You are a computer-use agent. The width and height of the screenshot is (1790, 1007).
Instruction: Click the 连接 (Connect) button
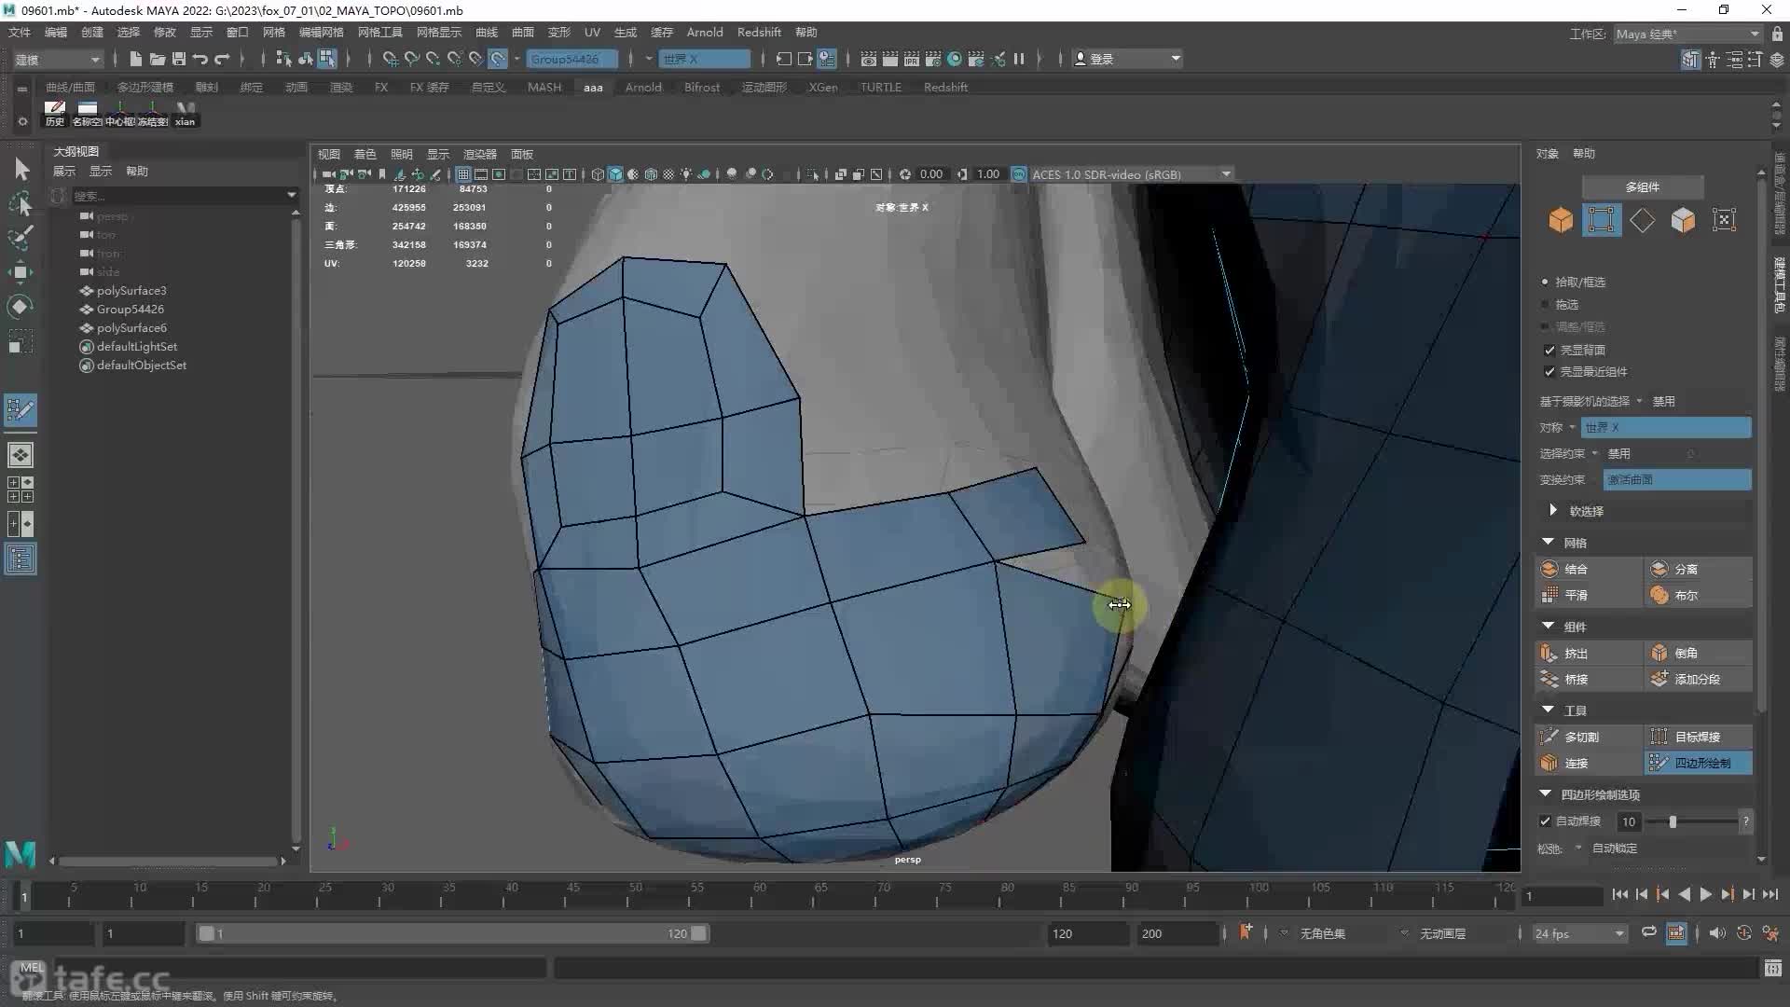click(x=1589, y=763)
